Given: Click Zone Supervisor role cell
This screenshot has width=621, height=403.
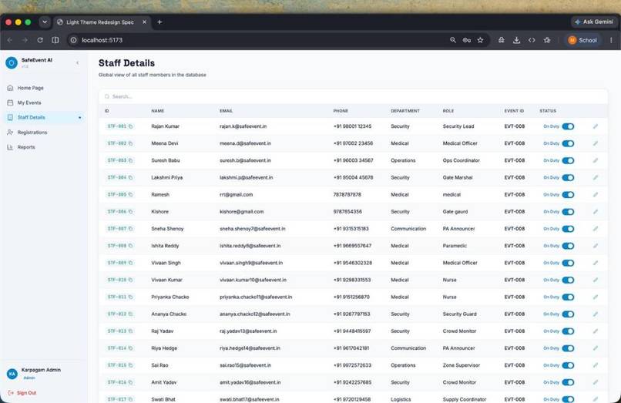Looking at the screenshot, I should click(x=461, y=365).
